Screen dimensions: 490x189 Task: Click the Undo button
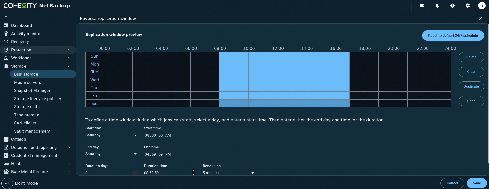coord(471,101)
